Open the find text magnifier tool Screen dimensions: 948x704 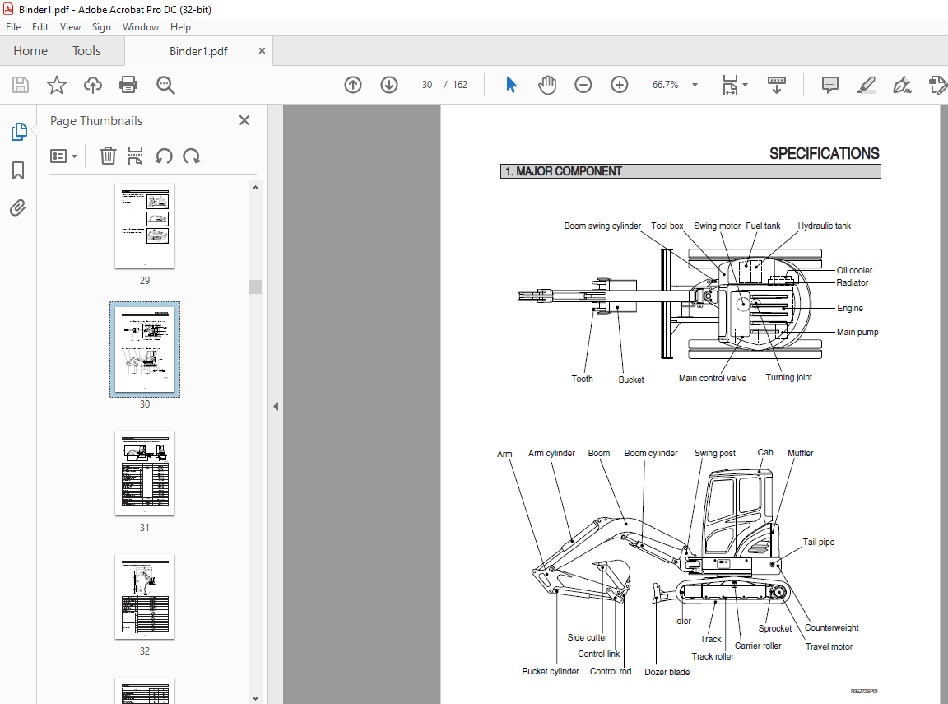(165, 86)
